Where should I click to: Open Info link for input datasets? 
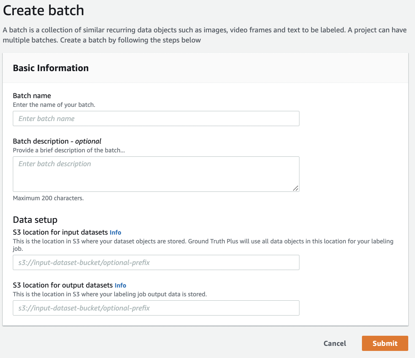(x=115, y=232)
